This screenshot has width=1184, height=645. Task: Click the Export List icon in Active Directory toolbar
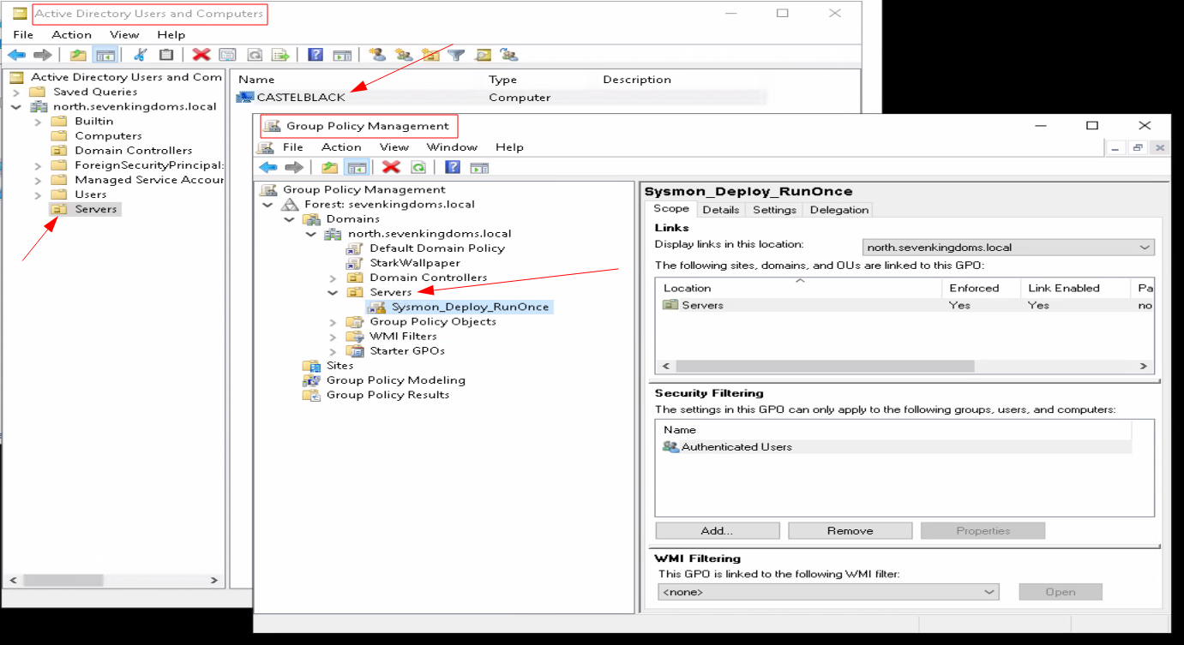coord(280,55)
